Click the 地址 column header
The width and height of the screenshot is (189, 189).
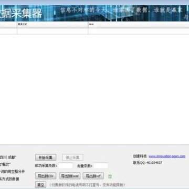coord(139,25)
